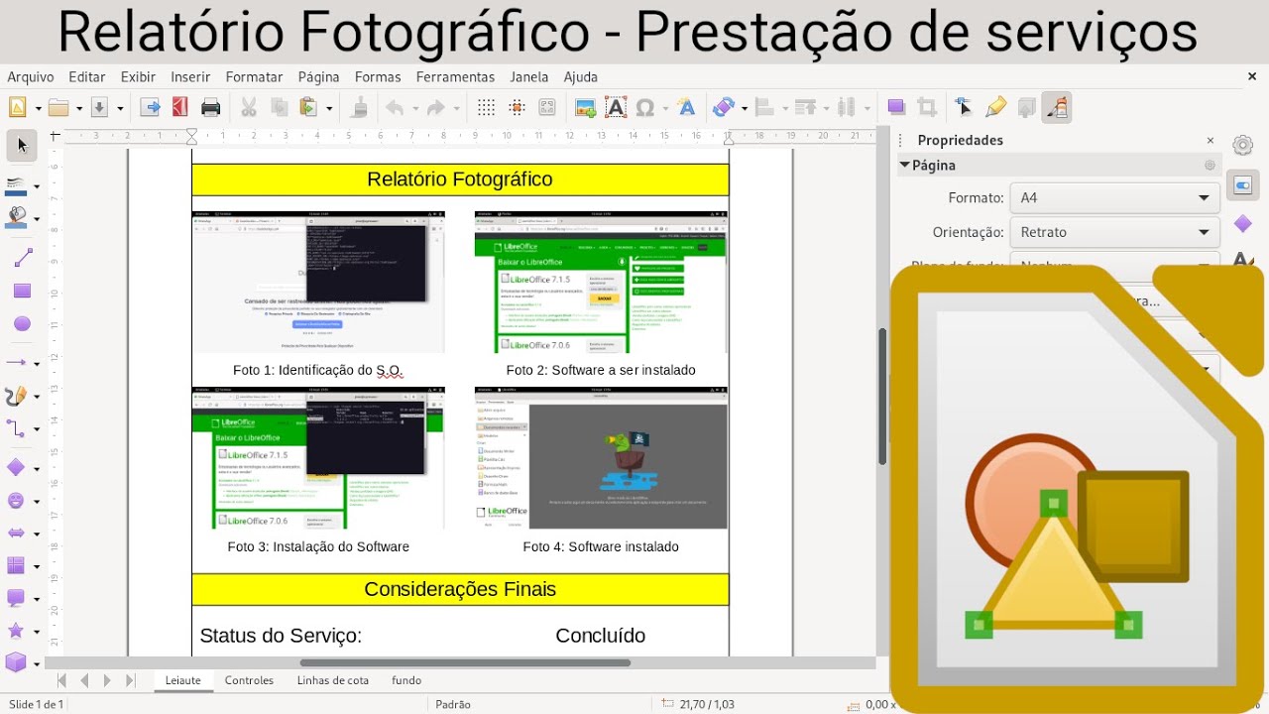Click the New document icon

(x=18, y=107)
